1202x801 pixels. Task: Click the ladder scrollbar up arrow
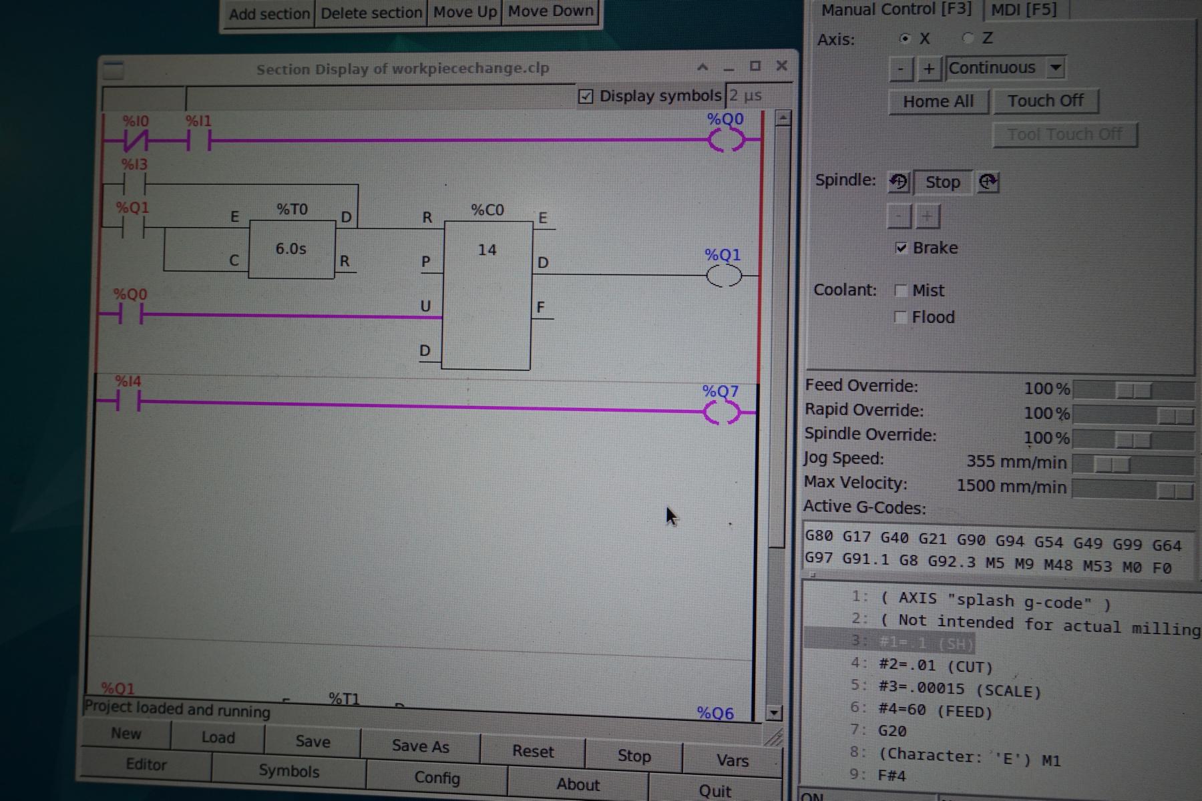tap(783, 119)
